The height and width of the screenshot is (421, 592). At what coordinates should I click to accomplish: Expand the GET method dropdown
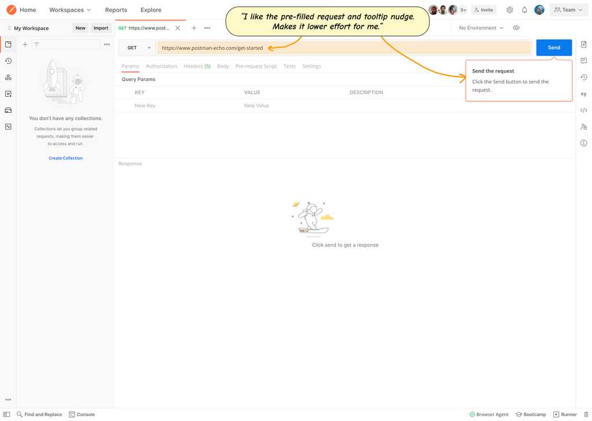[136, 47]
